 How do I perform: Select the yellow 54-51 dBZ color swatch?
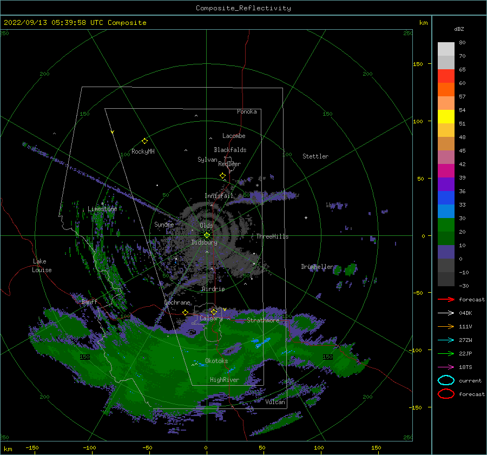446,117
